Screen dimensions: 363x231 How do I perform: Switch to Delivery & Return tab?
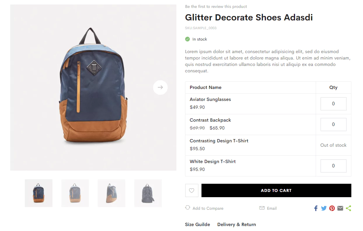[236, 225]
